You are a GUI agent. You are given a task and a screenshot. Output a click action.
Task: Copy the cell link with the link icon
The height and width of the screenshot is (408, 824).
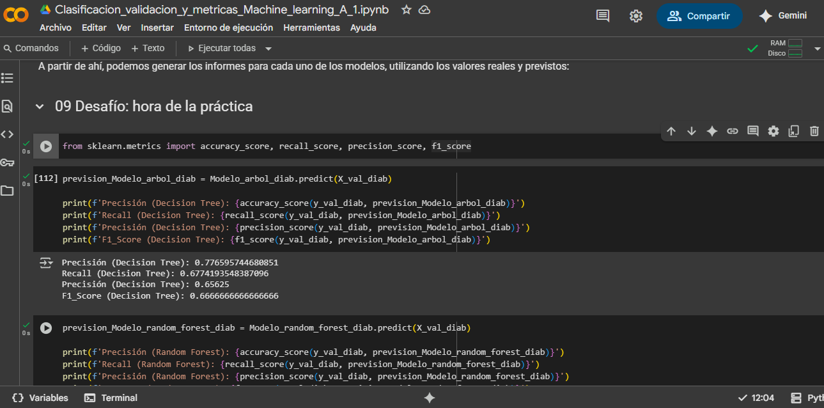click(x=733, y=131)
